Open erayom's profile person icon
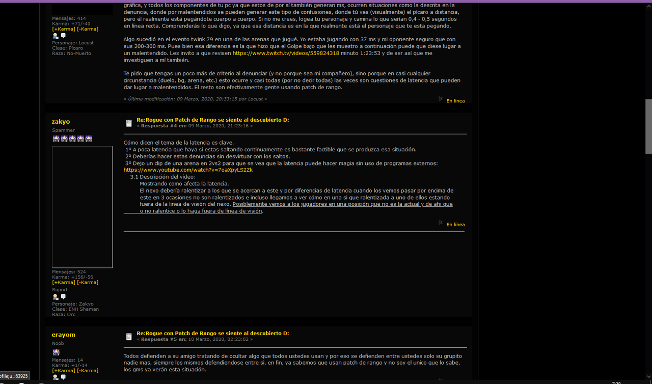The height and width of the screenshot is (384, 652). [x=56, y=377]
